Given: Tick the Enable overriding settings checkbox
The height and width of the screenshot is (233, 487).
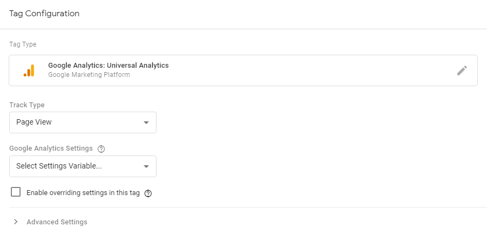Looking at the screenshot, I should [x=16, y=192].
